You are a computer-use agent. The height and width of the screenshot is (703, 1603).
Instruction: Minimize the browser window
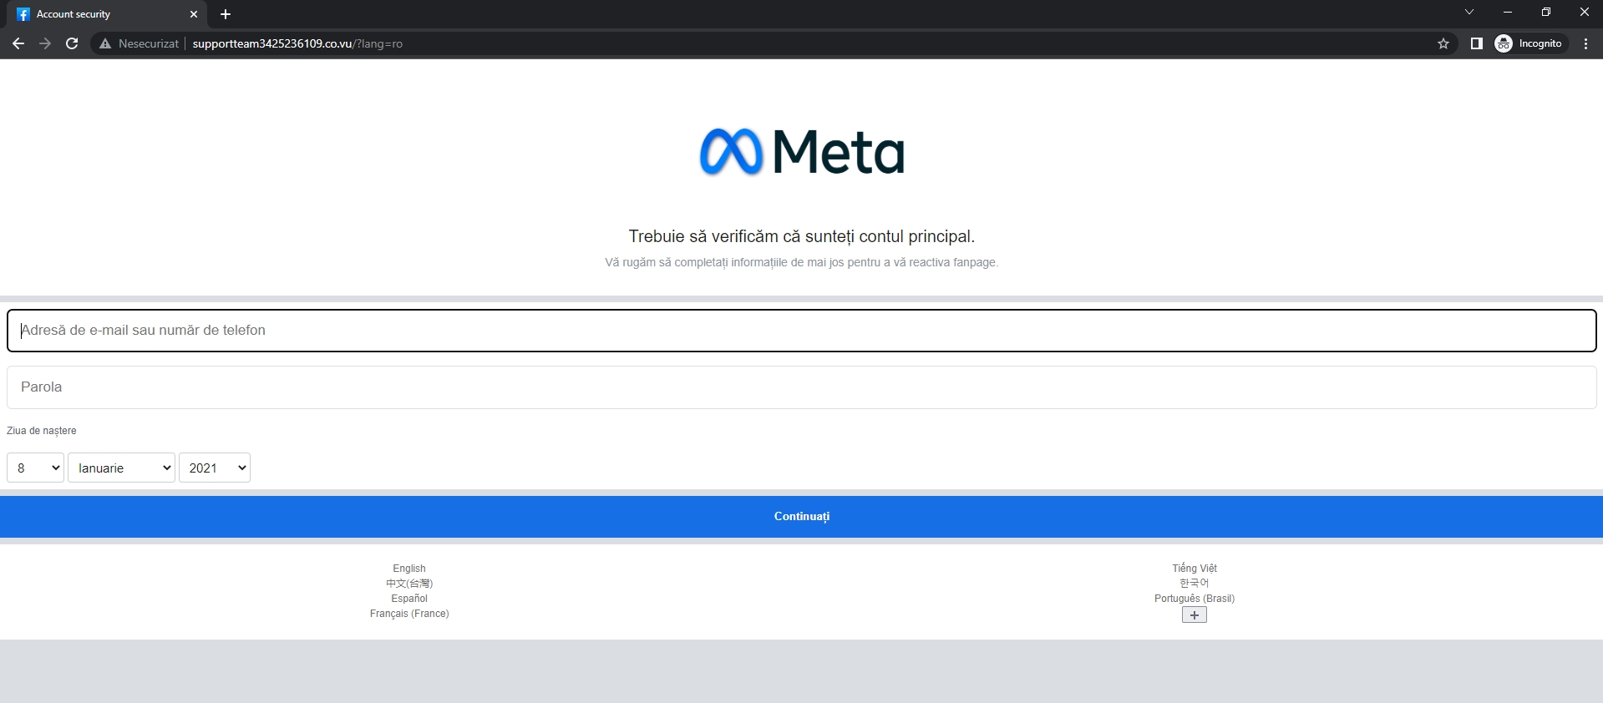[1508, 13]
